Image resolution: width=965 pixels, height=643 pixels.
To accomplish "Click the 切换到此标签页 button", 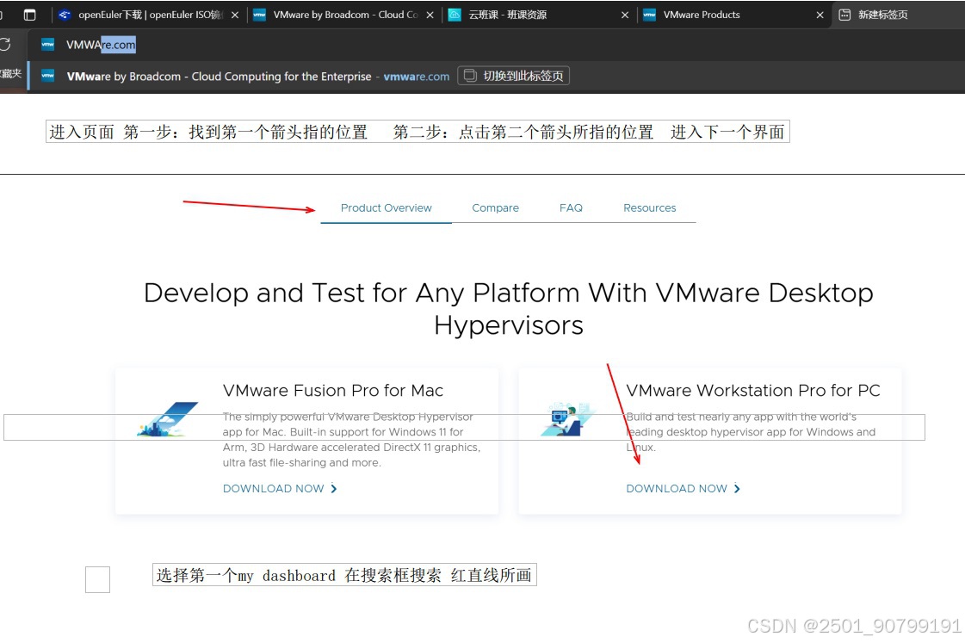I will click(513, 76).
